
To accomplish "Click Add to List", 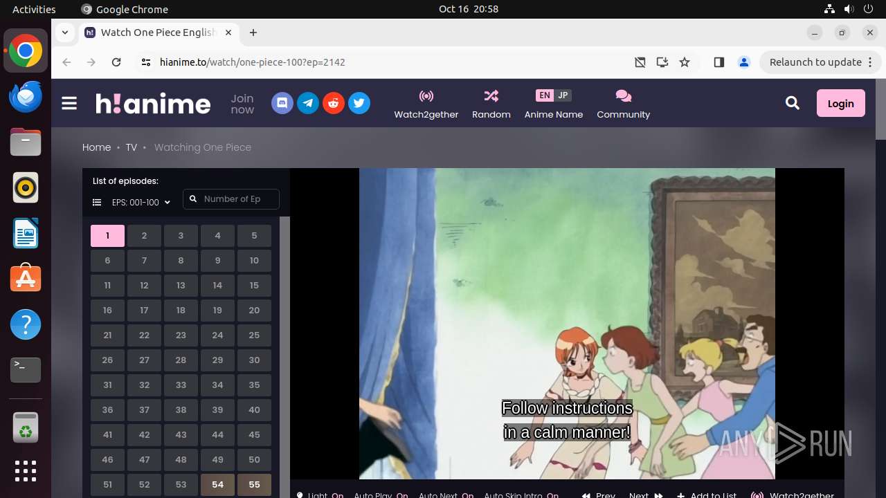I will (707, 495).
